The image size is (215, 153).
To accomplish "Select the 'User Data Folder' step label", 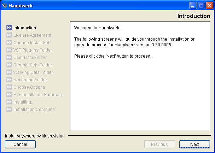I will 30,57.
